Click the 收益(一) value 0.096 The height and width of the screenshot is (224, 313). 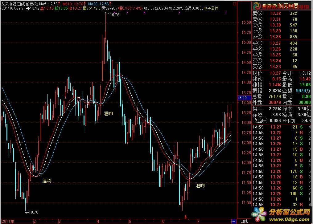click(x=275, y=120)
